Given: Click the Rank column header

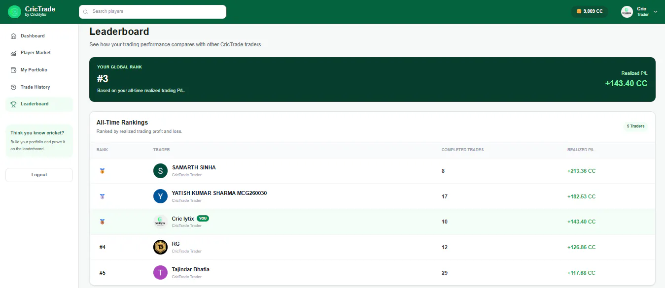Looking at the screenshot, I should tap(102, 150).
